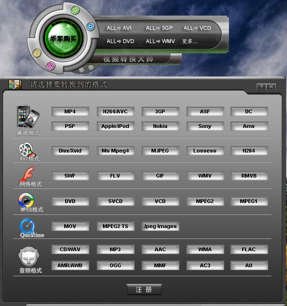This screenshot has width=287, height=306.
Task: Choose ALL to DVD conversion
Action: click(120, 42)
